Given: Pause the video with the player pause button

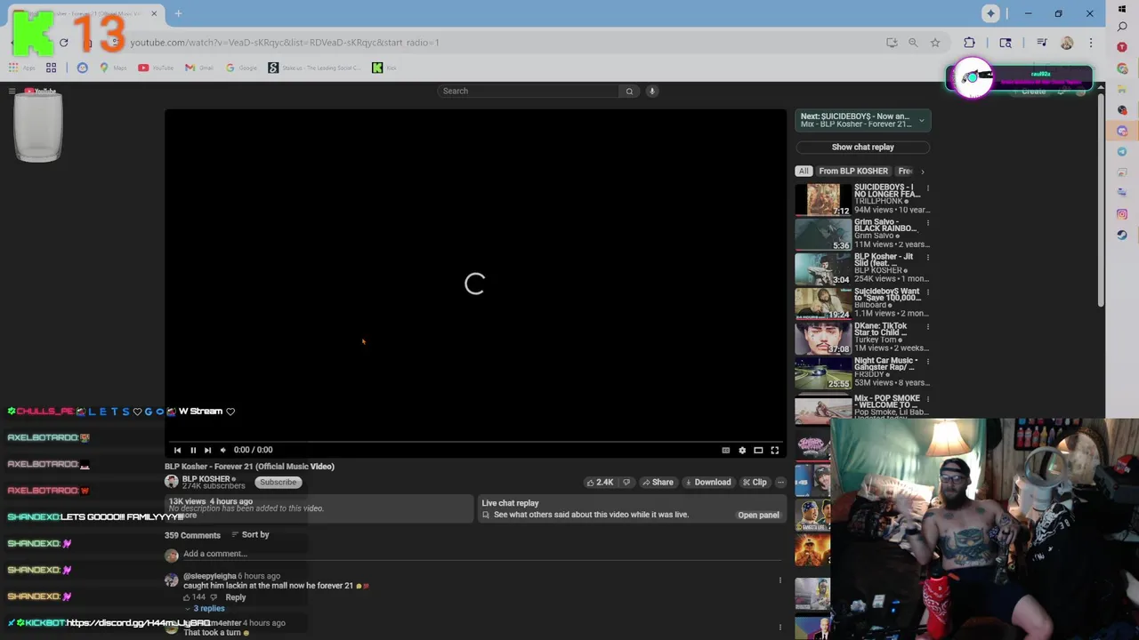Looking at the screenshot, I should [193, 450].
